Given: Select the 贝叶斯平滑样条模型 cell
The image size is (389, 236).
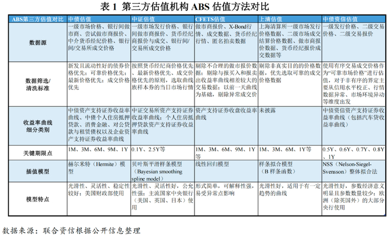Looking at the screenshot, I should pos(162,171).
